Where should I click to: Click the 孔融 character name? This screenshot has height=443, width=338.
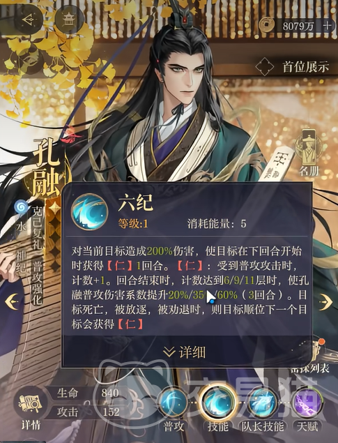tap(46, 167)
